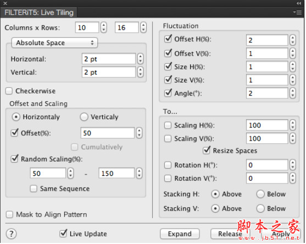
Task: Click the Rows input field
Action: [127, 27]
